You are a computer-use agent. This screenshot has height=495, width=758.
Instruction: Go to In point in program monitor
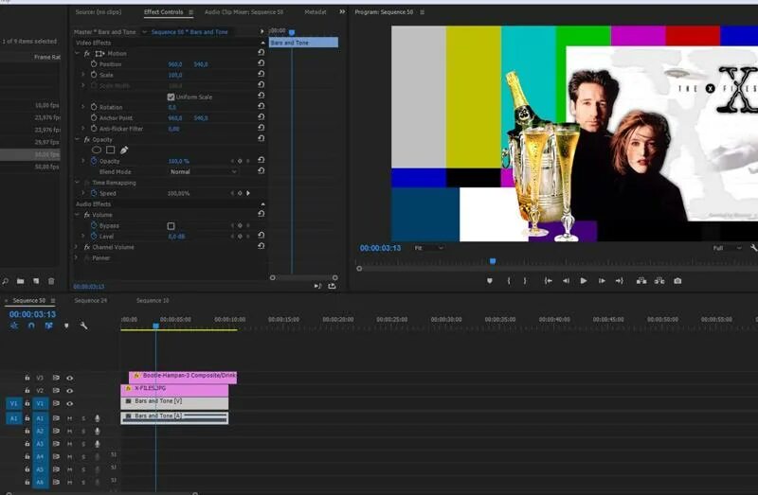(549, 280)
